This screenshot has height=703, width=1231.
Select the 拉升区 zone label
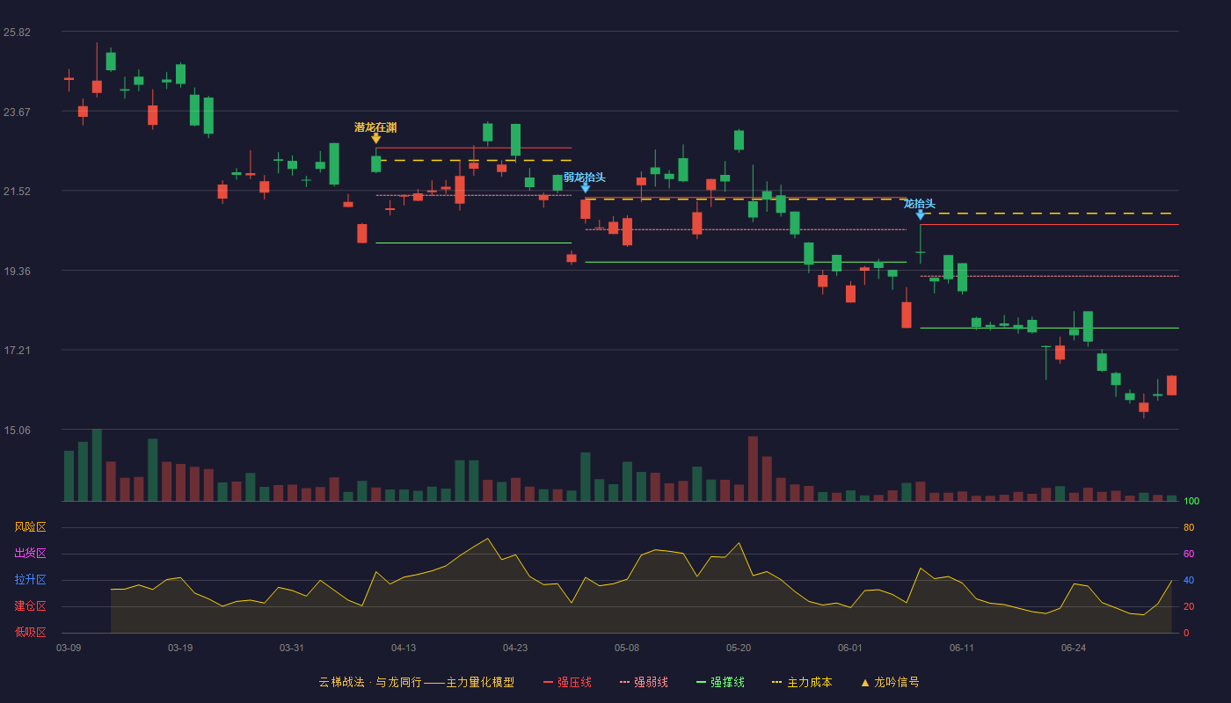30,580
